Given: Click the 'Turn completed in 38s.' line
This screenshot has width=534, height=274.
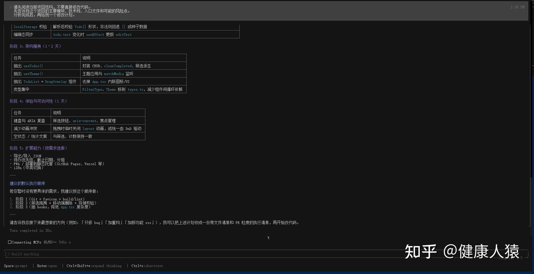Looking at the screenshot, I should [31, 230].
